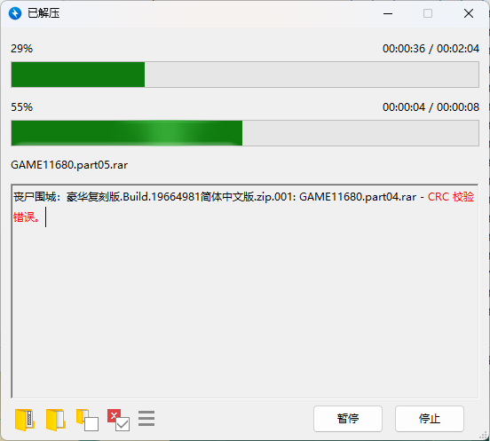Click the 暂停 pause button
This screenshot has height=441, width=490.
coord(348,419)
